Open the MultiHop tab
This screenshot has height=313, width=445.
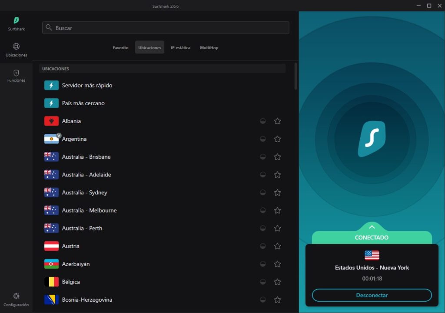(209, 47)
